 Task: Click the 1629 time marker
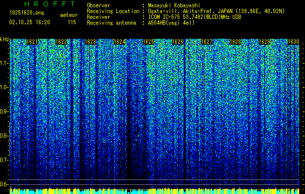(x=265, y=42)
